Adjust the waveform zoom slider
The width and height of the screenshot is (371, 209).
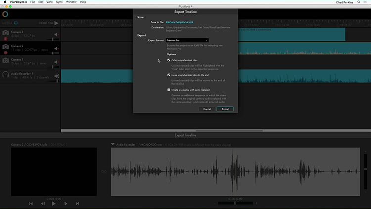tap(235, 203)
